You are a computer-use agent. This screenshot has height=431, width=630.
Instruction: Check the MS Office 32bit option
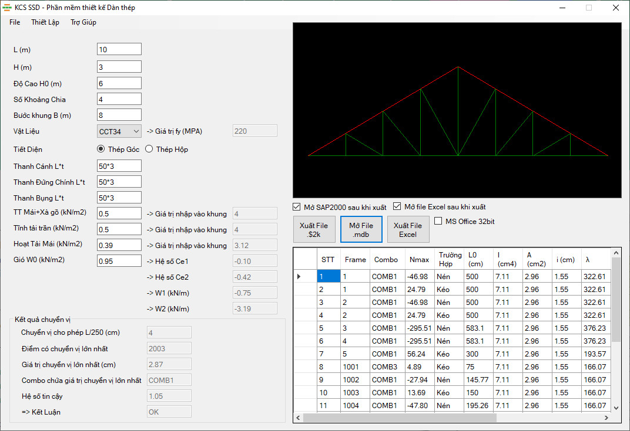pyautogui.click(x=438, y=221)
